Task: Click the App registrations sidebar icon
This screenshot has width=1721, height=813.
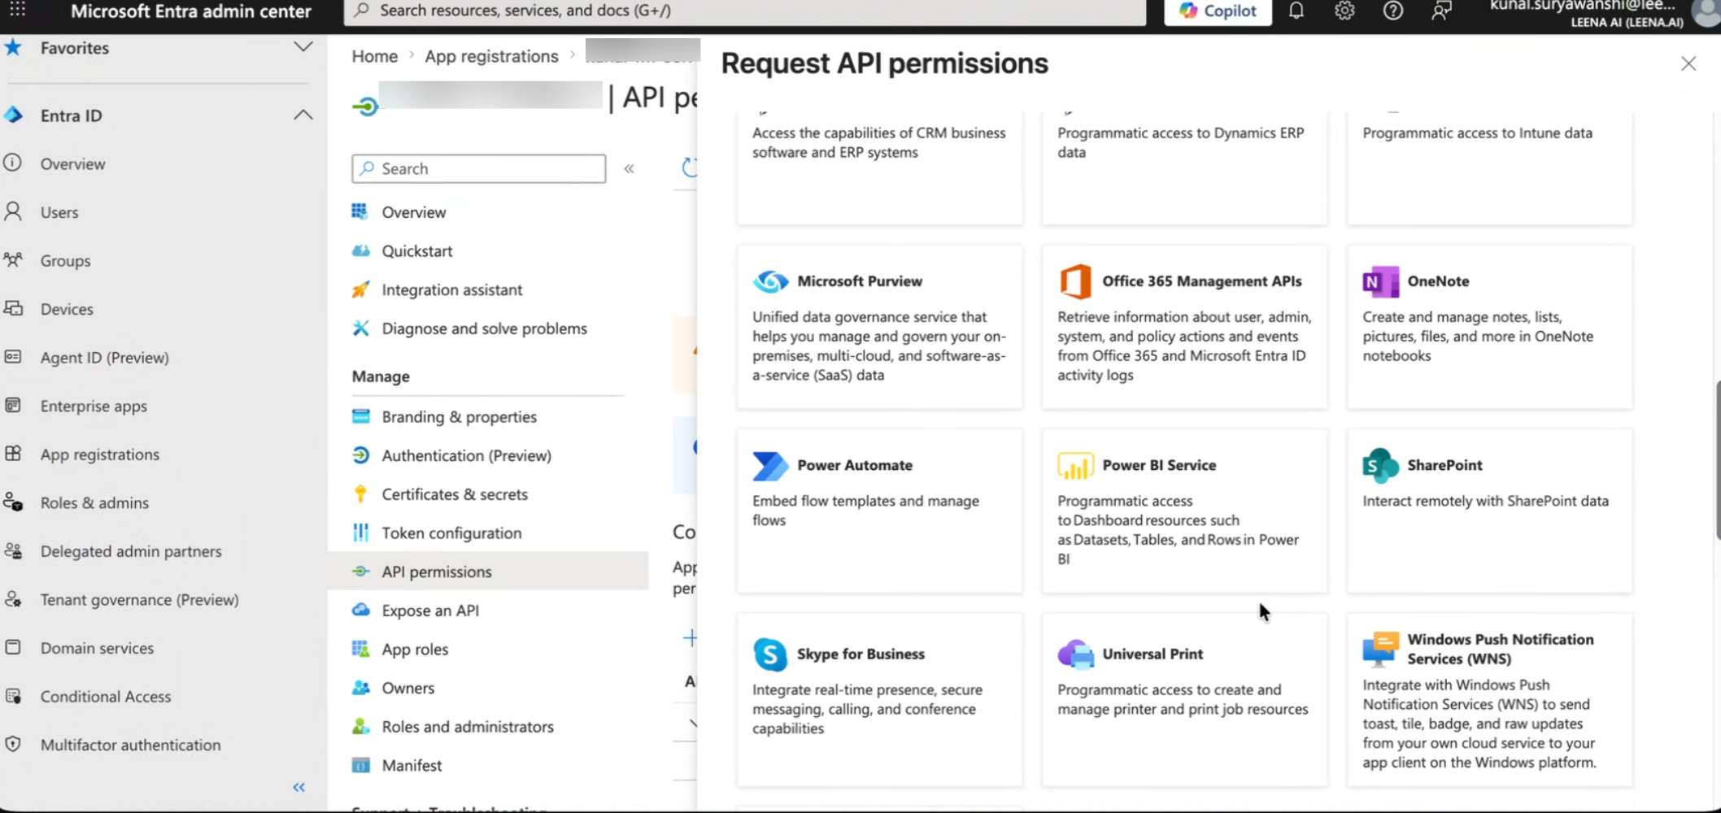Action: coord(13,454)
